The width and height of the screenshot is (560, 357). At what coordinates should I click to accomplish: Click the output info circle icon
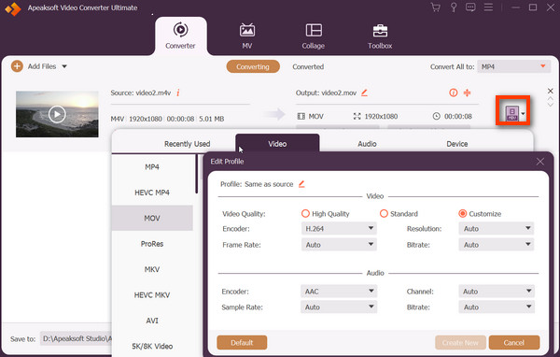pyautogui.click(x=454, y=93)
